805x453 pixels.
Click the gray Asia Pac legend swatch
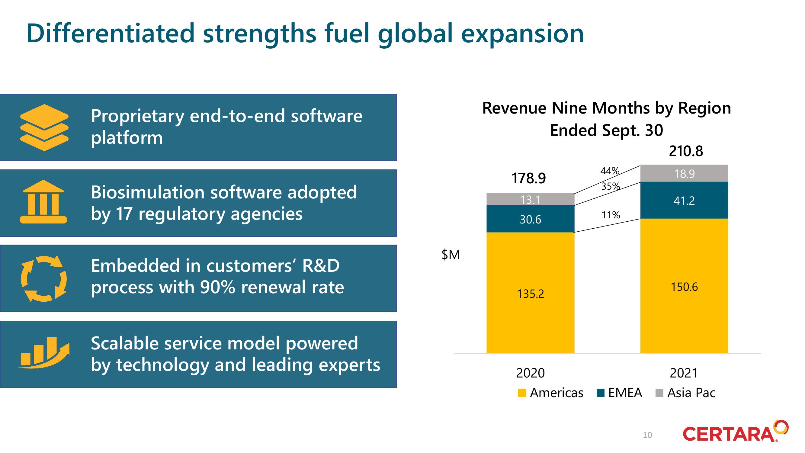coord(659,393)
